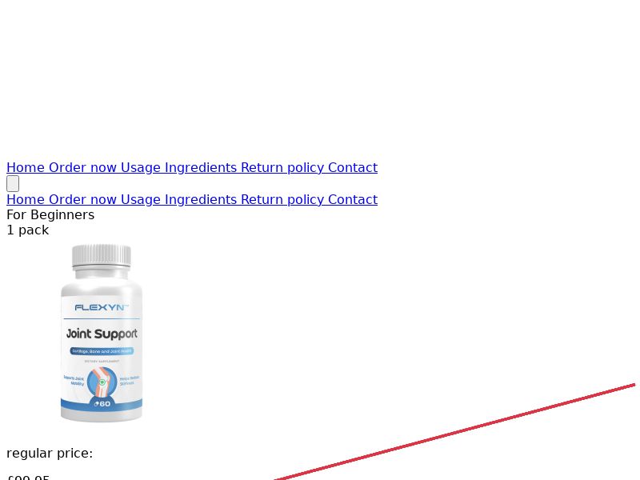The width and height of the screenshot is (640, 480).
Task: Select the 1 pack label
Action: click(x=28, y=230)
